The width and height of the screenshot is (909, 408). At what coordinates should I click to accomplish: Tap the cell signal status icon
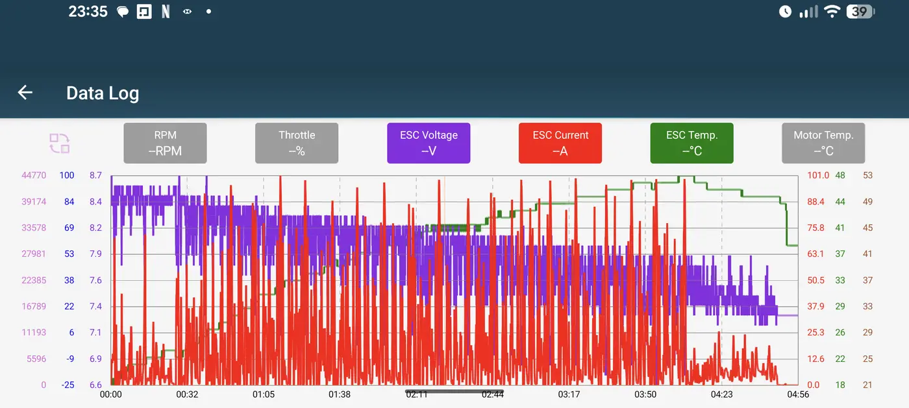pos(808,12)
